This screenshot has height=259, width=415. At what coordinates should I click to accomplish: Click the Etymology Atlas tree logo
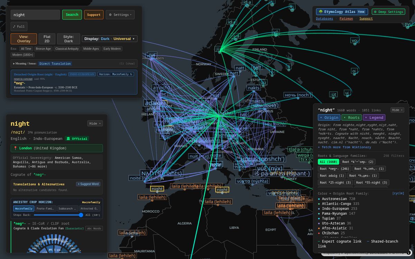pyautogui.click(x=321, y=12)
